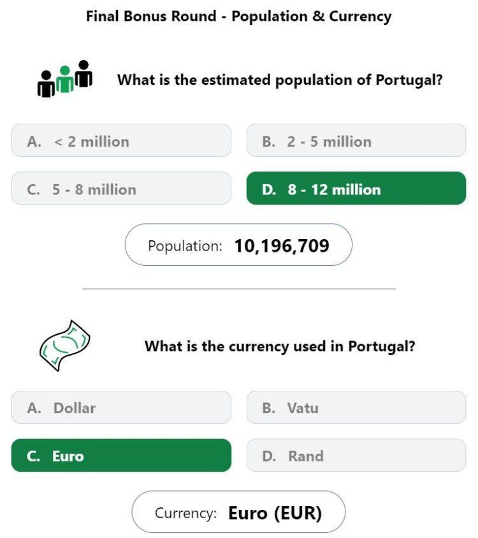Click the 'D.' letter on the Rand option
This screenshot has height=538, width=478.
(x=269, y=456)
